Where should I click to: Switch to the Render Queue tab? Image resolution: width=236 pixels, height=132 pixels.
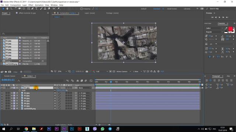10,76
